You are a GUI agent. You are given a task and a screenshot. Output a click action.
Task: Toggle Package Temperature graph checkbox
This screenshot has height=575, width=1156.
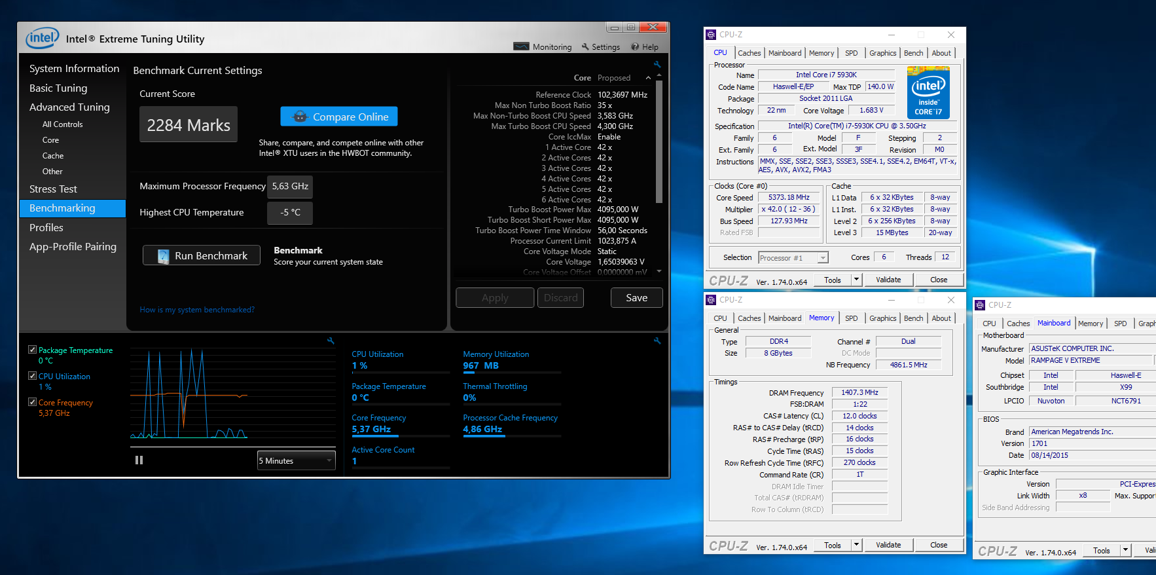pos(32,350)
